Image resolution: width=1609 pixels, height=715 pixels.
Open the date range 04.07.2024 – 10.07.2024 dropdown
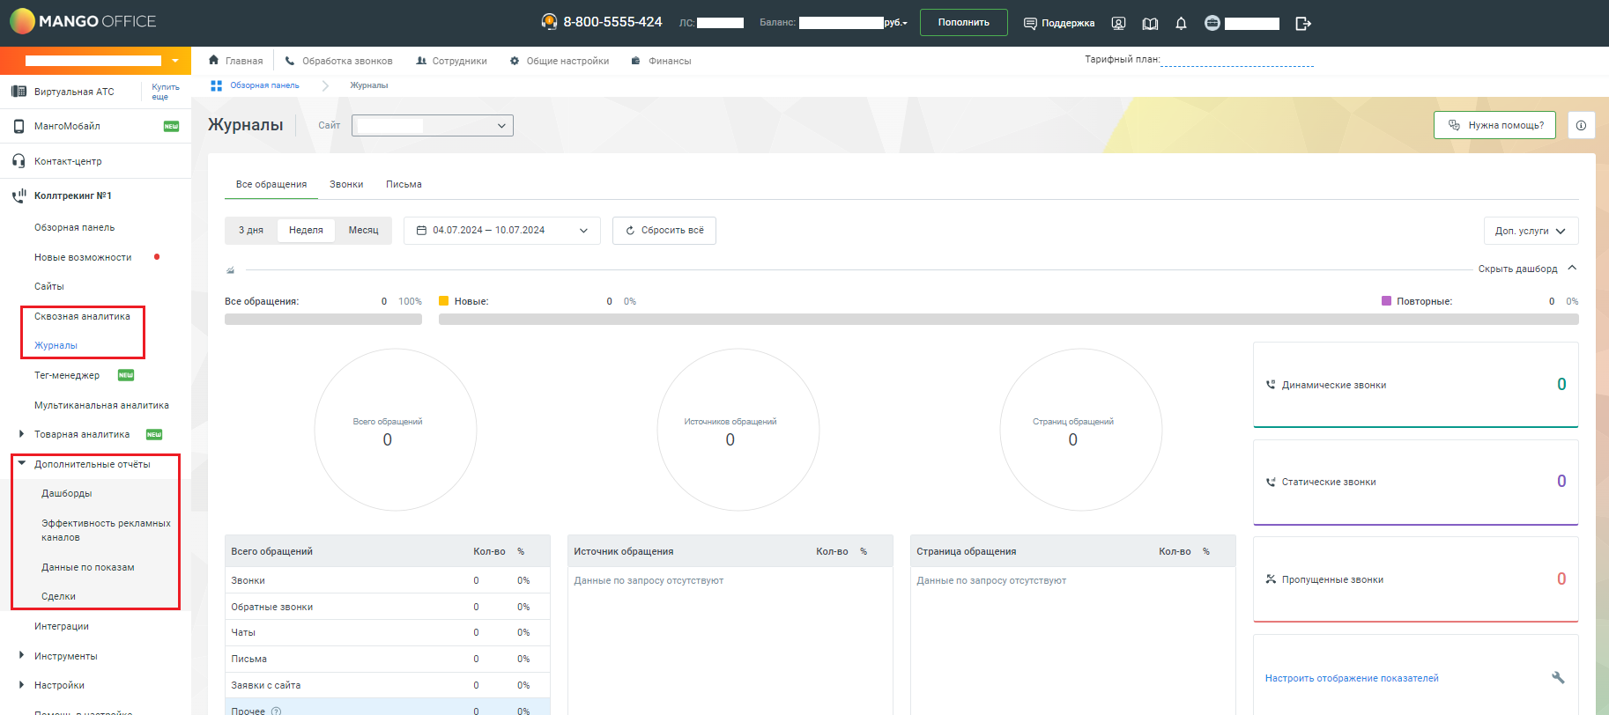pyautogui.click(x=502, y=231)
